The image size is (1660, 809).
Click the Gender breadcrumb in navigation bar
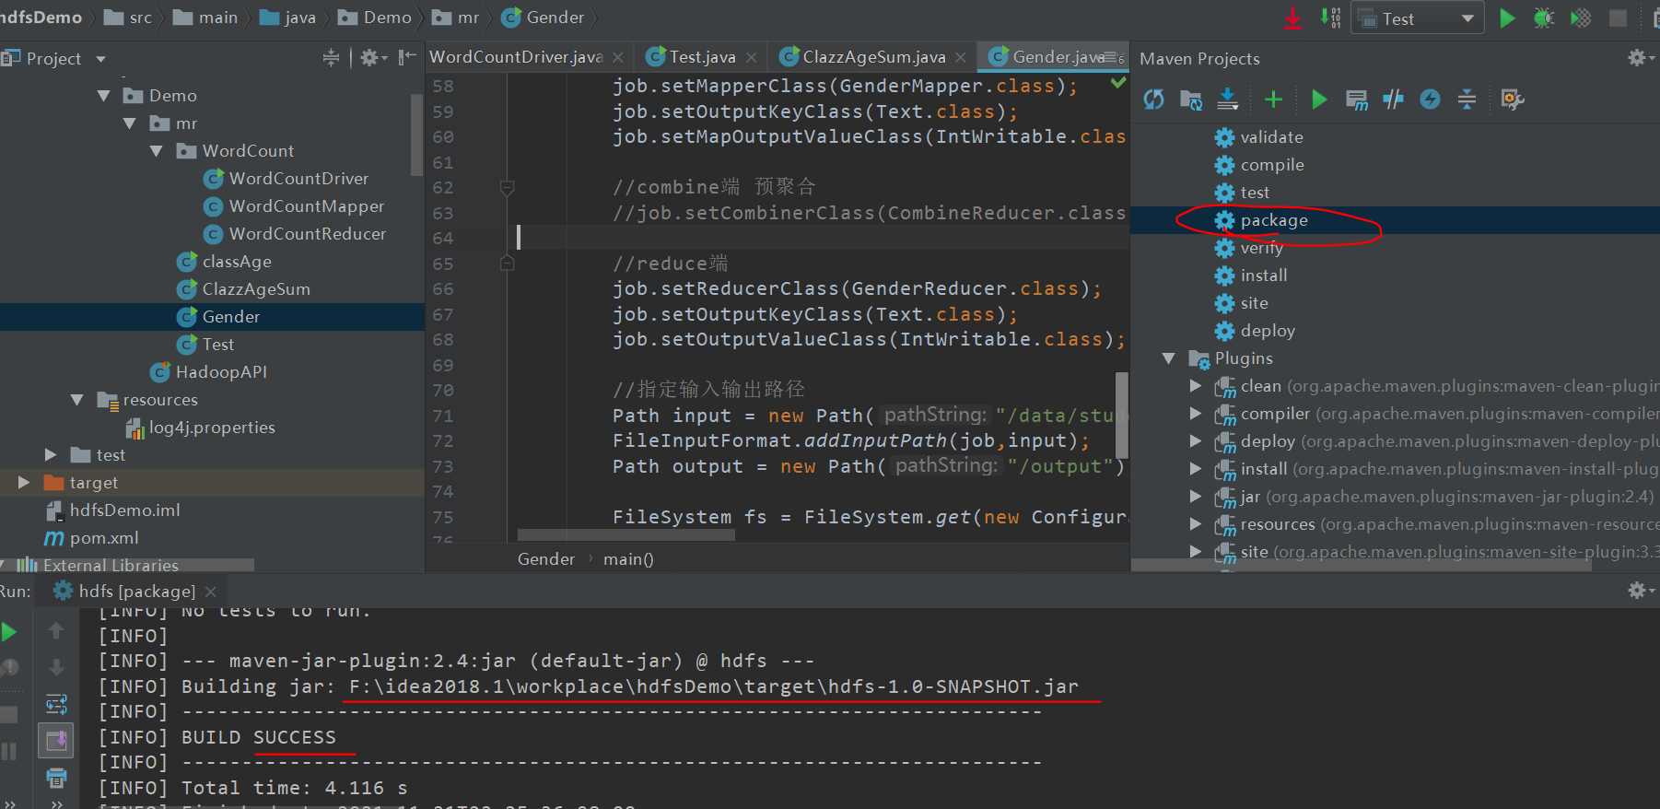[x=544, y=18]
